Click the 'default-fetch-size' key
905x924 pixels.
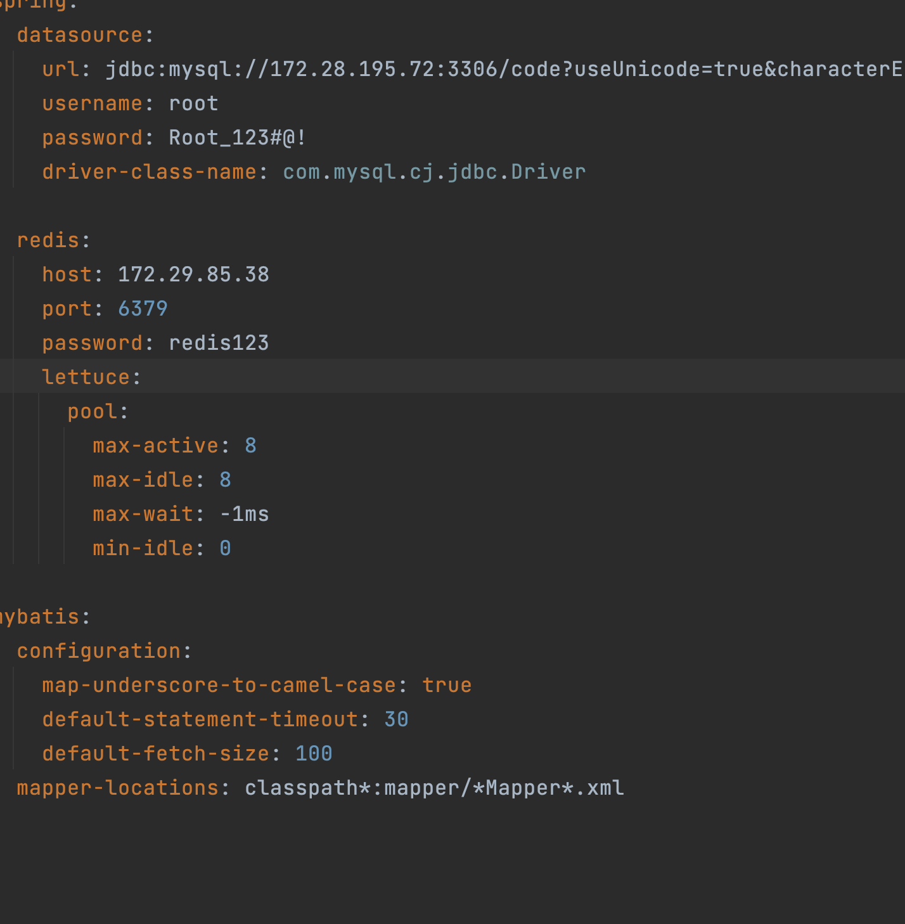click(156, 754)
